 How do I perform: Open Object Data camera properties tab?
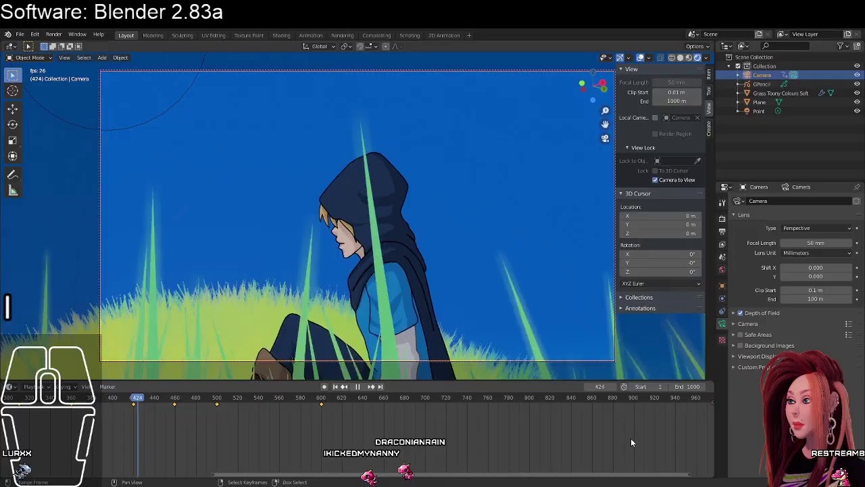pyautogui.click(x=722, y=324)
